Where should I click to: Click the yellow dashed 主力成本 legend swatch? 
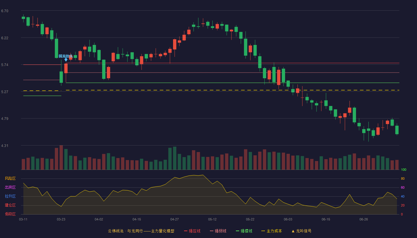click(263, 231)
